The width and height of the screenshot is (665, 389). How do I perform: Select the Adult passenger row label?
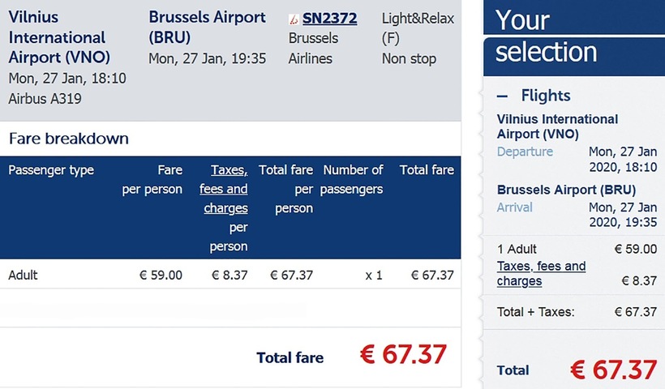click(24, 275)
